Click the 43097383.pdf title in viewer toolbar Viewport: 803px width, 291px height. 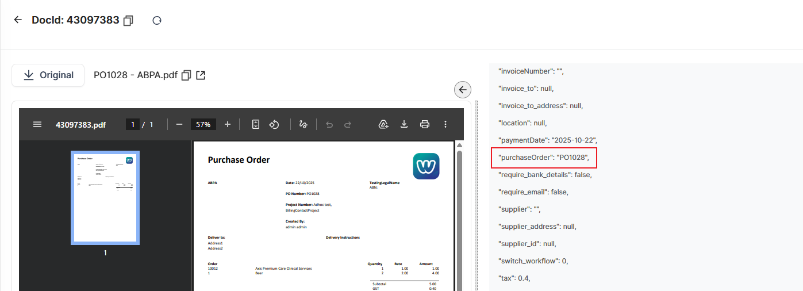coord(80,124)
